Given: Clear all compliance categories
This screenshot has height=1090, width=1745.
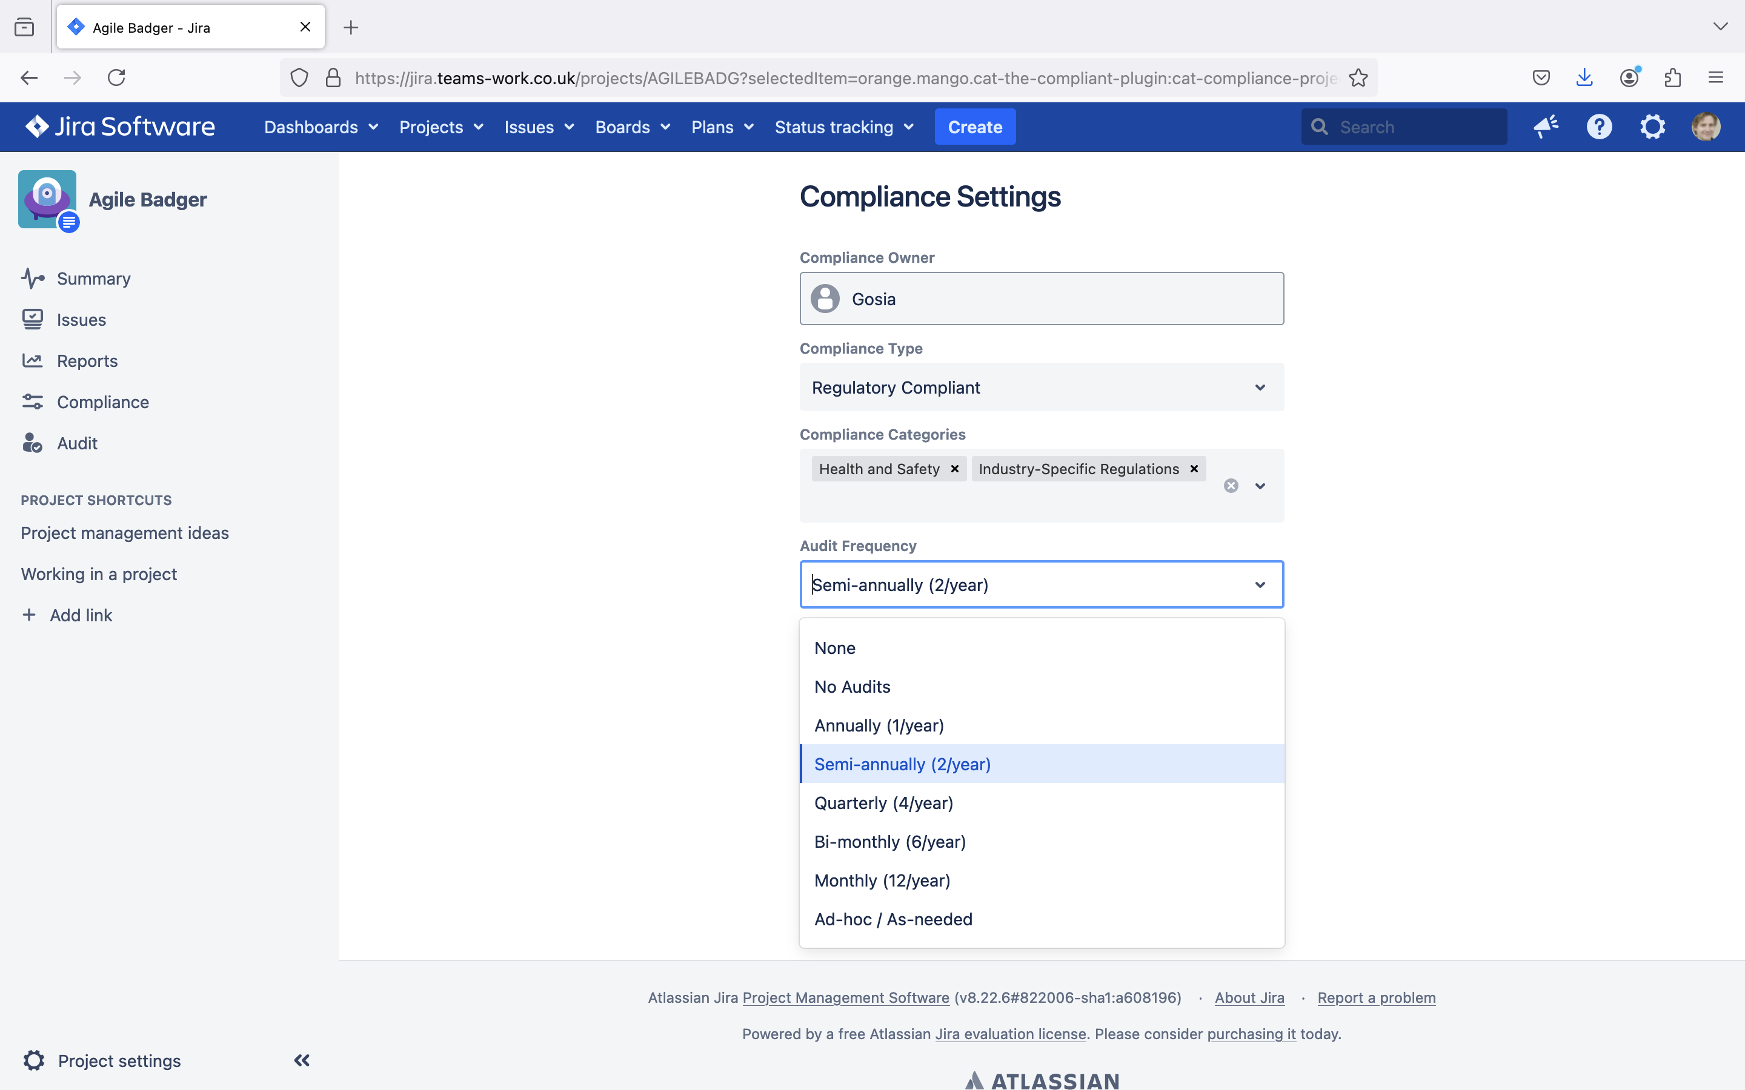Looking at the screenshot, I should click(1231, 486).
